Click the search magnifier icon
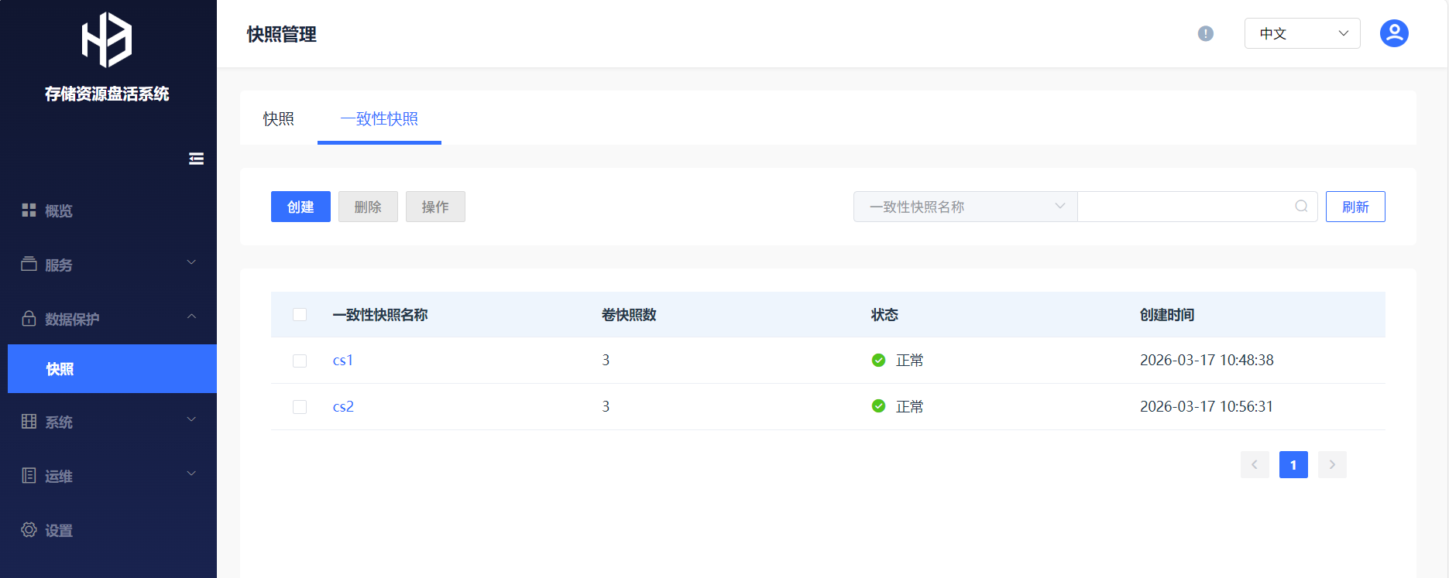This screenshot has height=578, width=1449. click(1301, 206)
